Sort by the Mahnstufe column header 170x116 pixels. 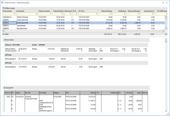click(x=68, y=11)
